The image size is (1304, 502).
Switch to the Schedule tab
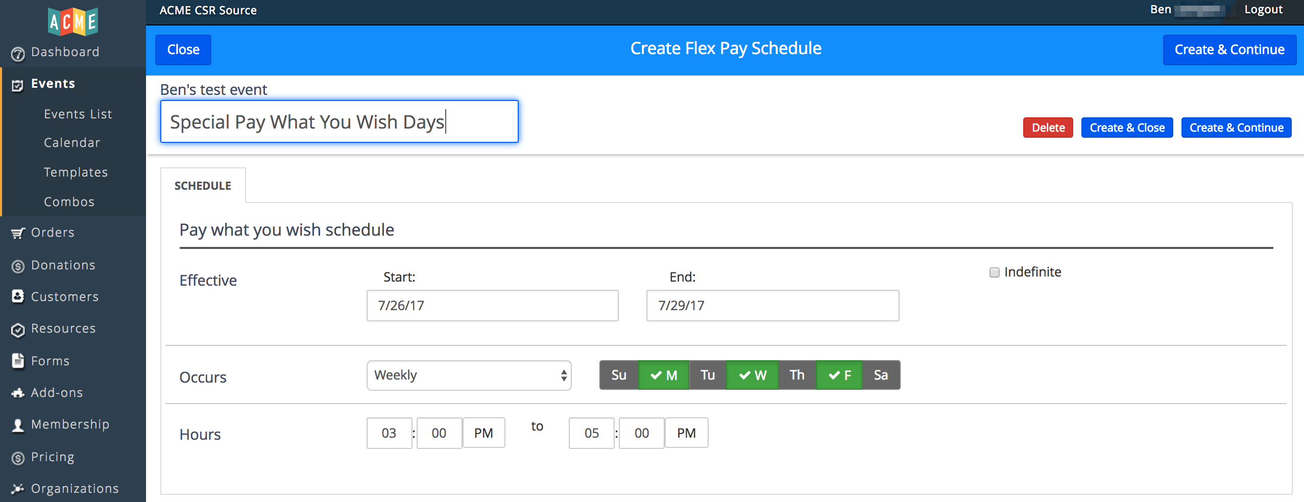tap(202, 185)
